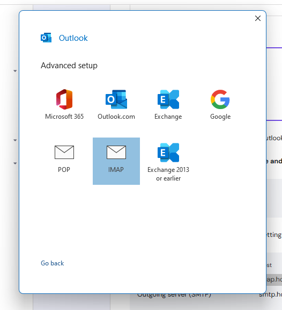Go back to the previous setup step
This screenshot has width=282, height=310.
point(53,263)
